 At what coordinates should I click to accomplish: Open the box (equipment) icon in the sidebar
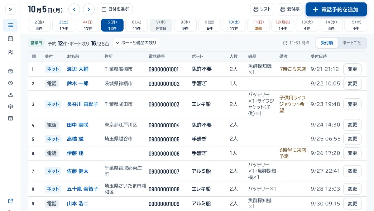[10, 106]
